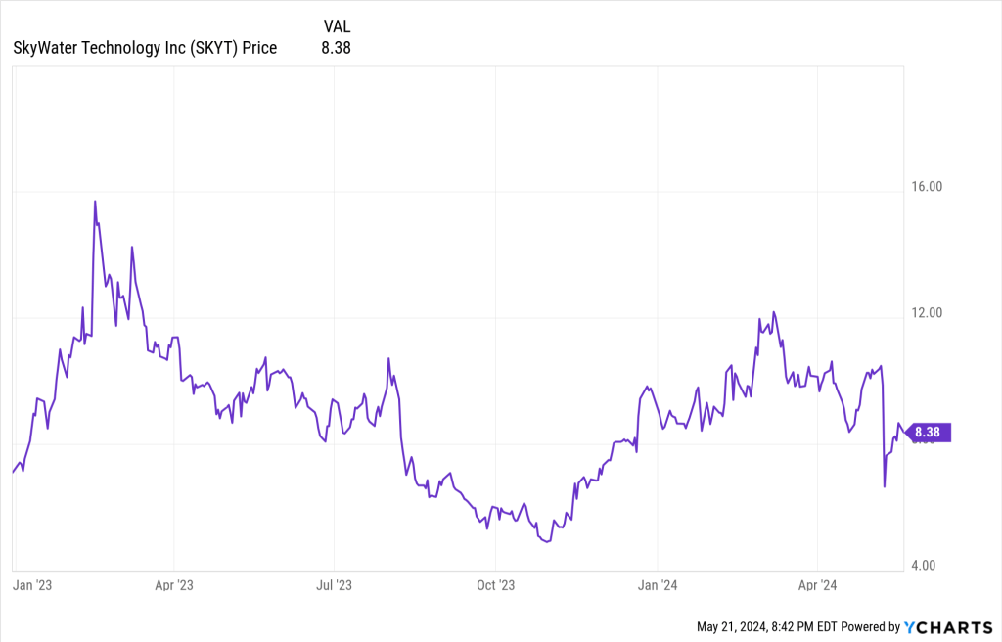Click the bottom of the sharp May '24 drop

(x=885, y=486)
